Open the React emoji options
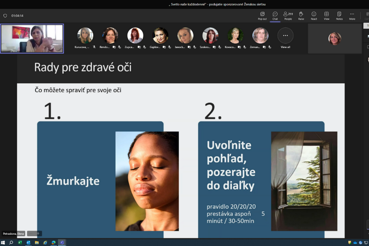Screen dimensions: 369x246 (x=314, y=16)
